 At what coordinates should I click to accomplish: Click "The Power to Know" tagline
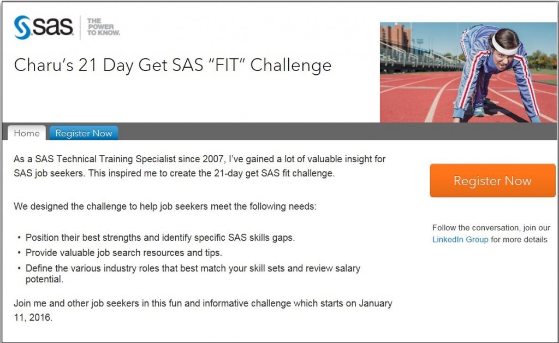[103, 27]
